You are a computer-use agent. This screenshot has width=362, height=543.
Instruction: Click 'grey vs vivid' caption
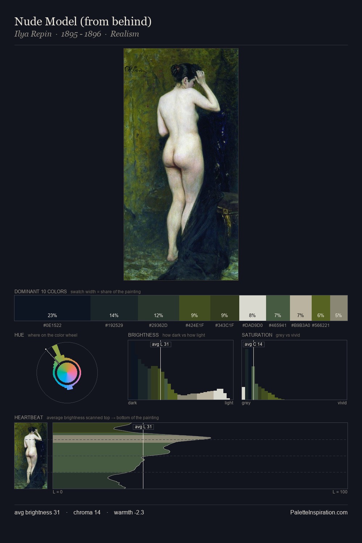[x=288, y=335]
